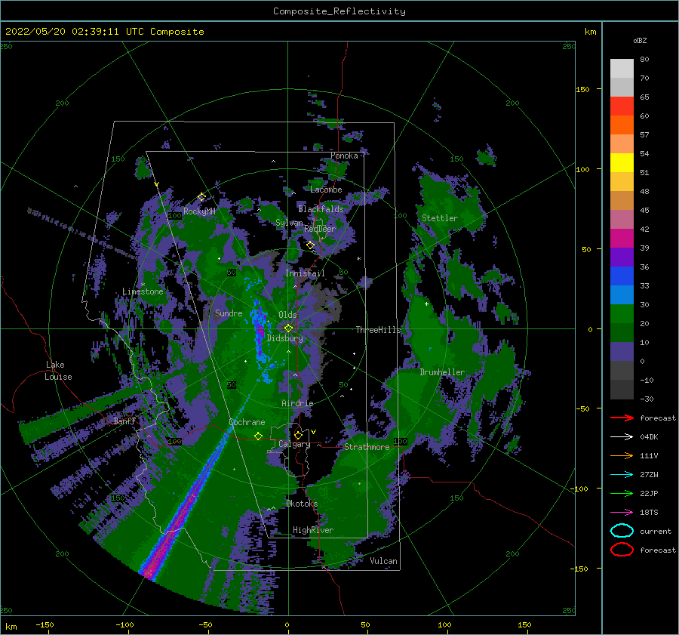This screenshot has height=635, width=679.
Task: Click the yellow diamond marker near RedDeer
Action: coord(310,245)
